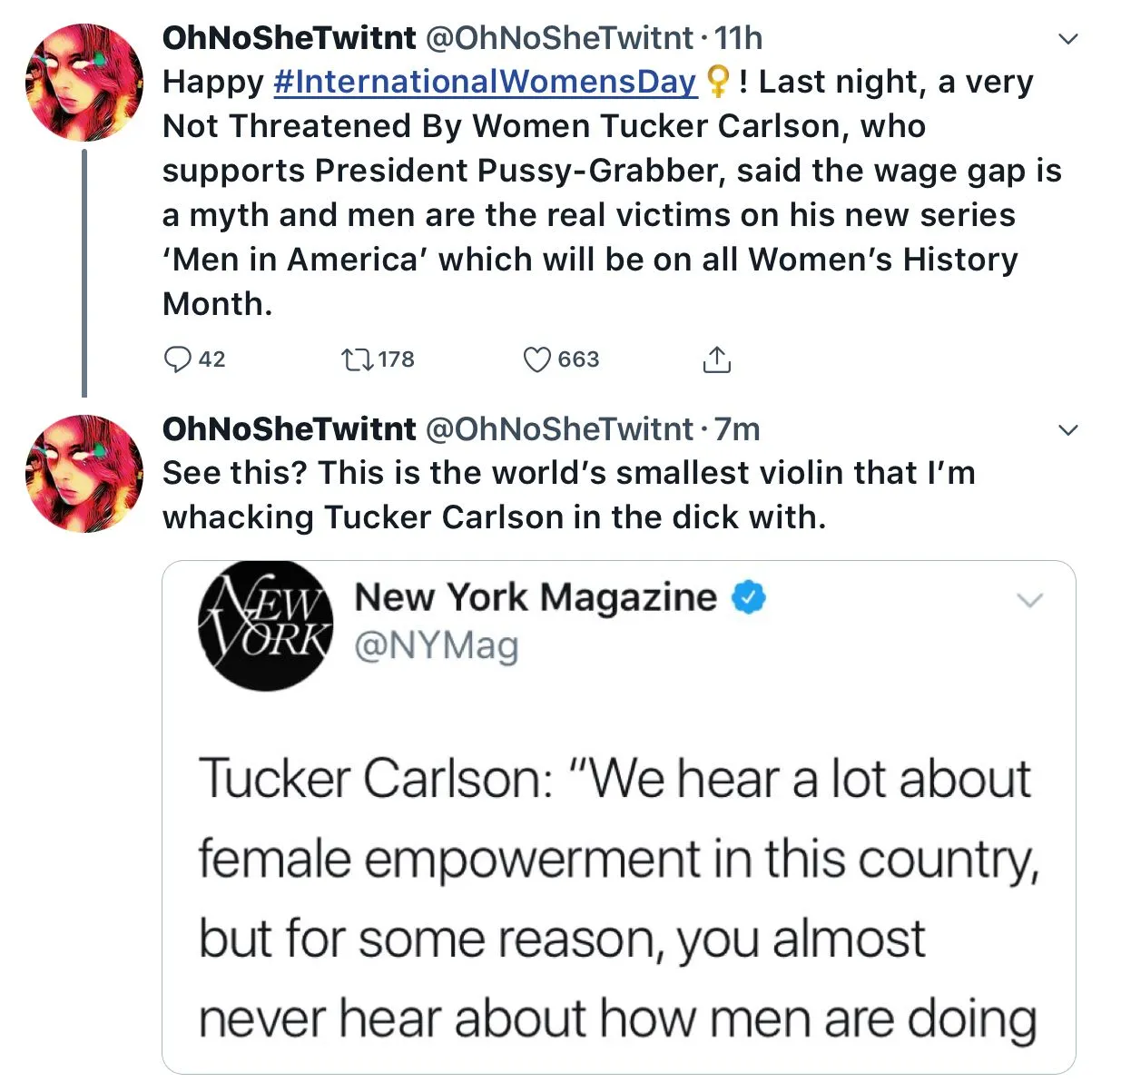This screenshot has width=1121, height=1082.
Task: Open the avatar on the 11h tweet
Action: (84, 83)
